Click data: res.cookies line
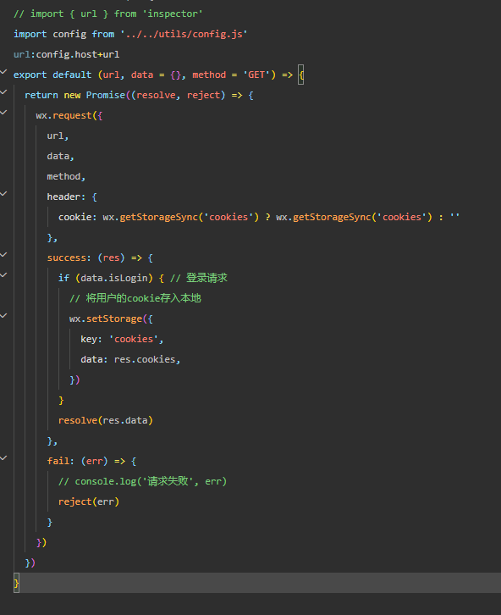The height and width of the screenshot is (615, 501). (130, 360)
